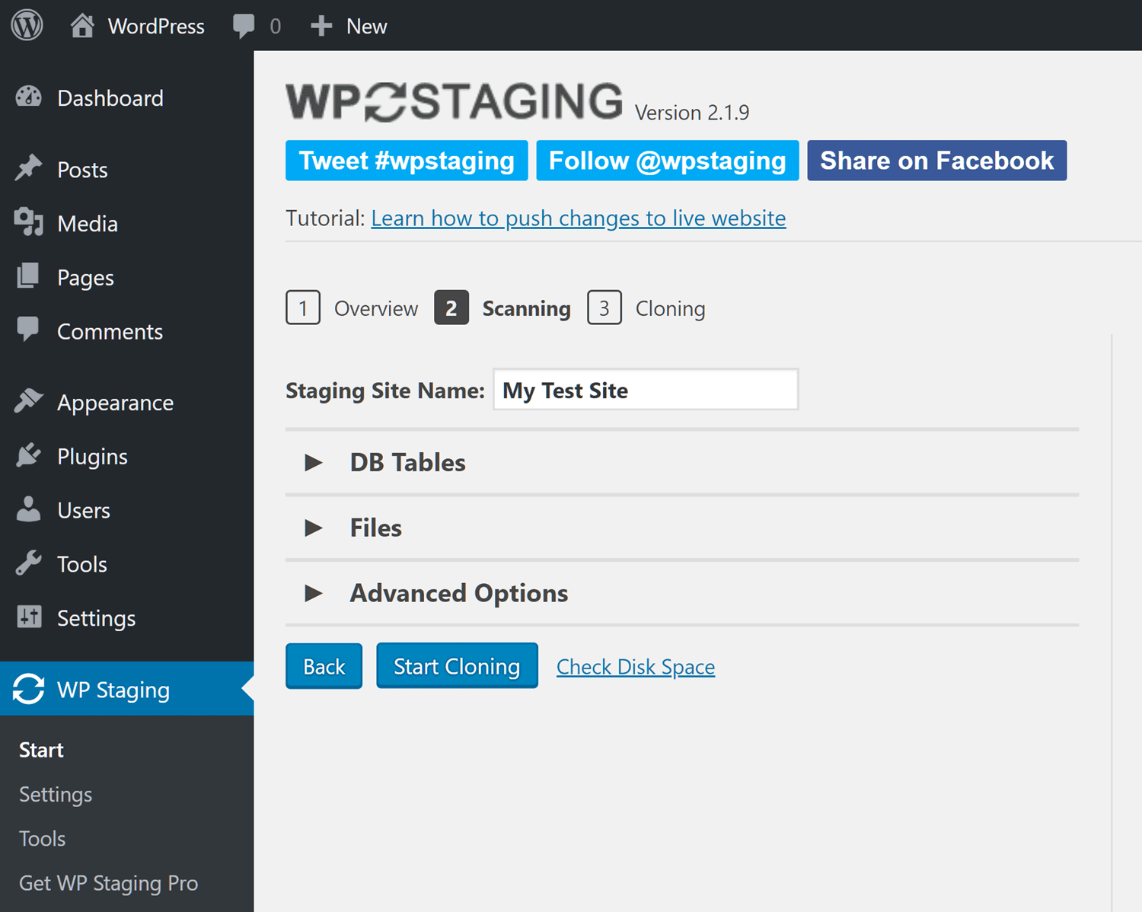Click the Media icon in sidebar
Viewport: 1142px width, 912px height.
(29, 222)
